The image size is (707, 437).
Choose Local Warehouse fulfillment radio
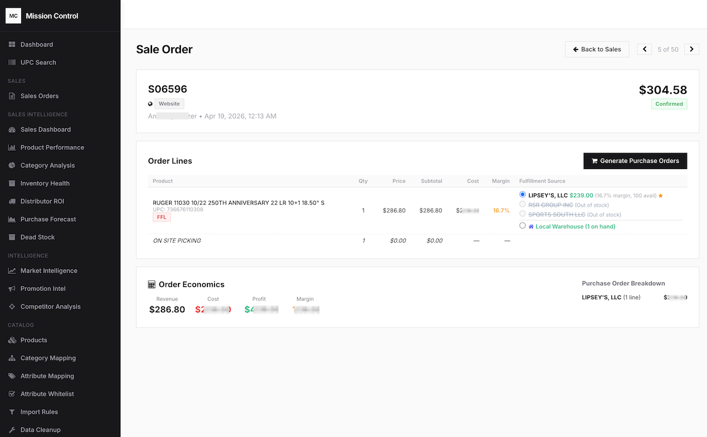tap(523, 226)
